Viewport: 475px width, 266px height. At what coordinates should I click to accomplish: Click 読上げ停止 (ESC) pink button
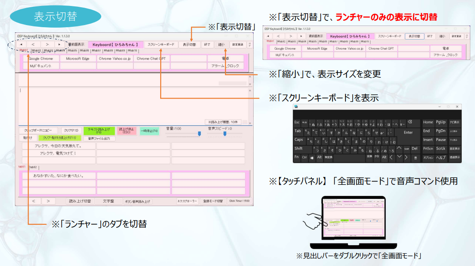(x=127, y=131)
